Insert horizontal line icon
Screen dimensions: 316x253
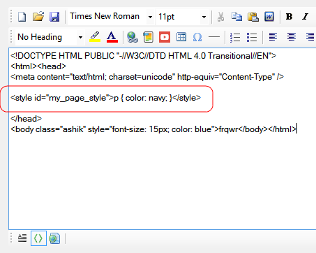214,37
